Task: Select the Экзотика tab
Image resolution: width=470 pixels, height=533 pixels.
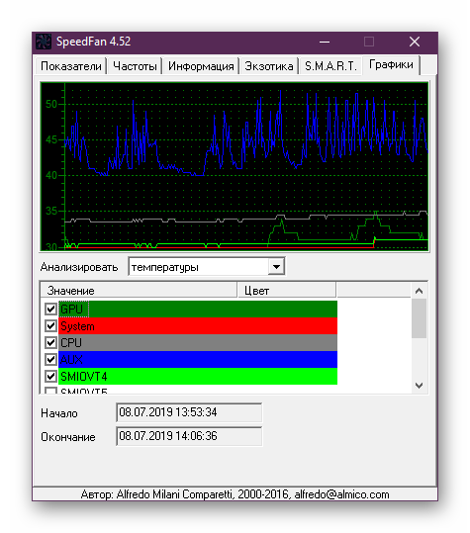Action: (269, 66)
